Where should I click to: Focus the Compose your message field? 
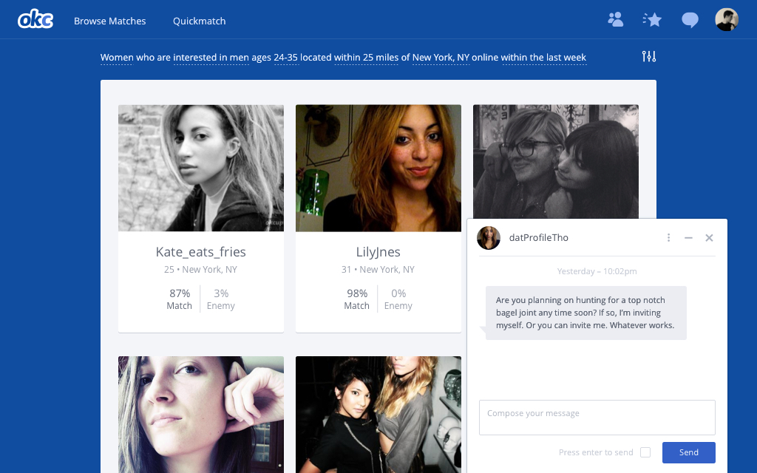(597, 418)
